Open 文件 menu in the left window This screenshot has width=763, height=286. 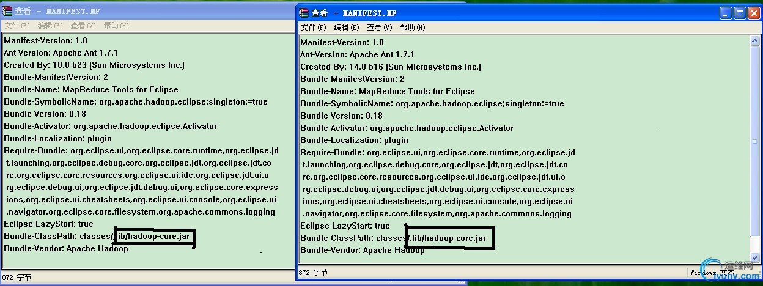(x=17, y=26)
